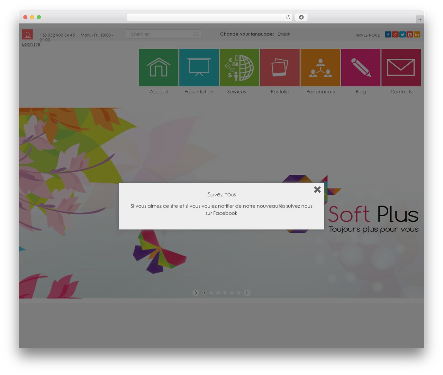Click the search magnifier icon
Image resolution: width=443 pixels, height=375 pixels.
click(196, 34)
